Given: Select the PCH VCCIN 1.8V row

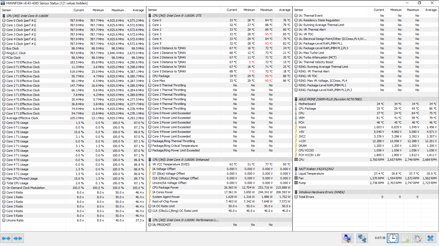Looking at the screenshot, I should [365, 155].
